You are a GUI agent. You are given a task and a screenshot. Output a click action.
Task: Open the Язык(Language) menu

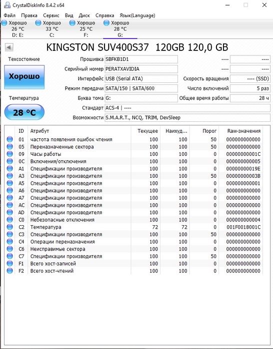coord(137,15)
